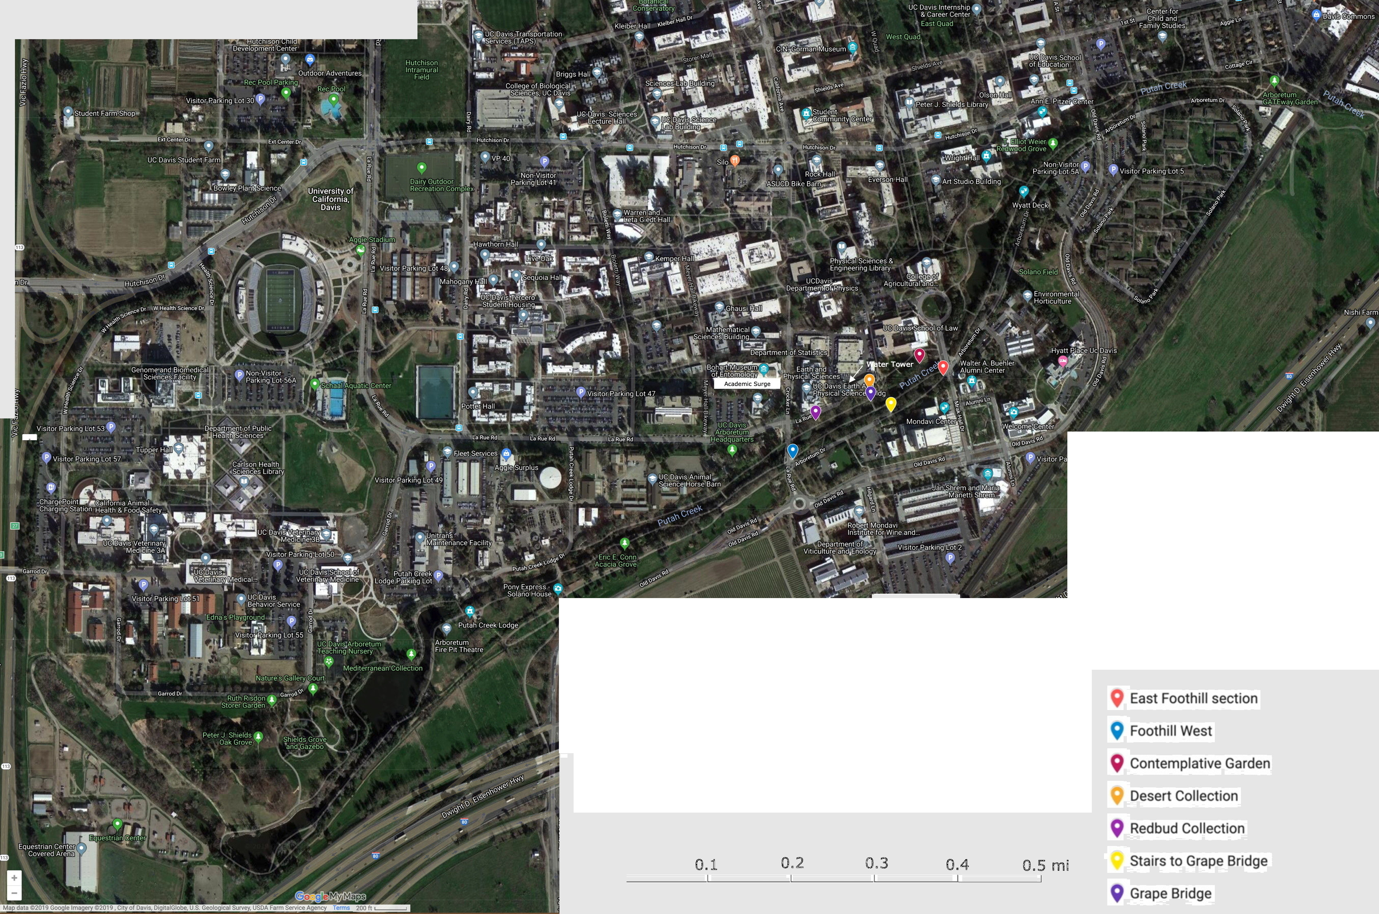Open the Terms link in map footer
This screenshot has width=1379, height=914.
coord(341,907)
